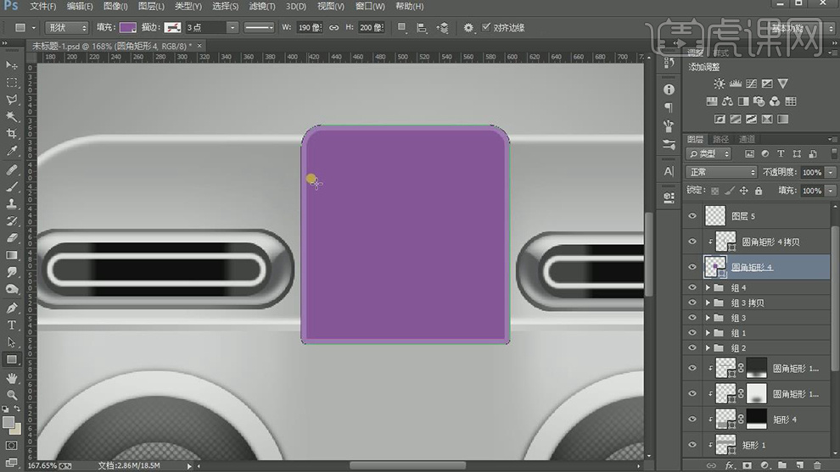Open the layer style fx button
Image resolution: width=840 pixels, height=472 pixels.
729,465
